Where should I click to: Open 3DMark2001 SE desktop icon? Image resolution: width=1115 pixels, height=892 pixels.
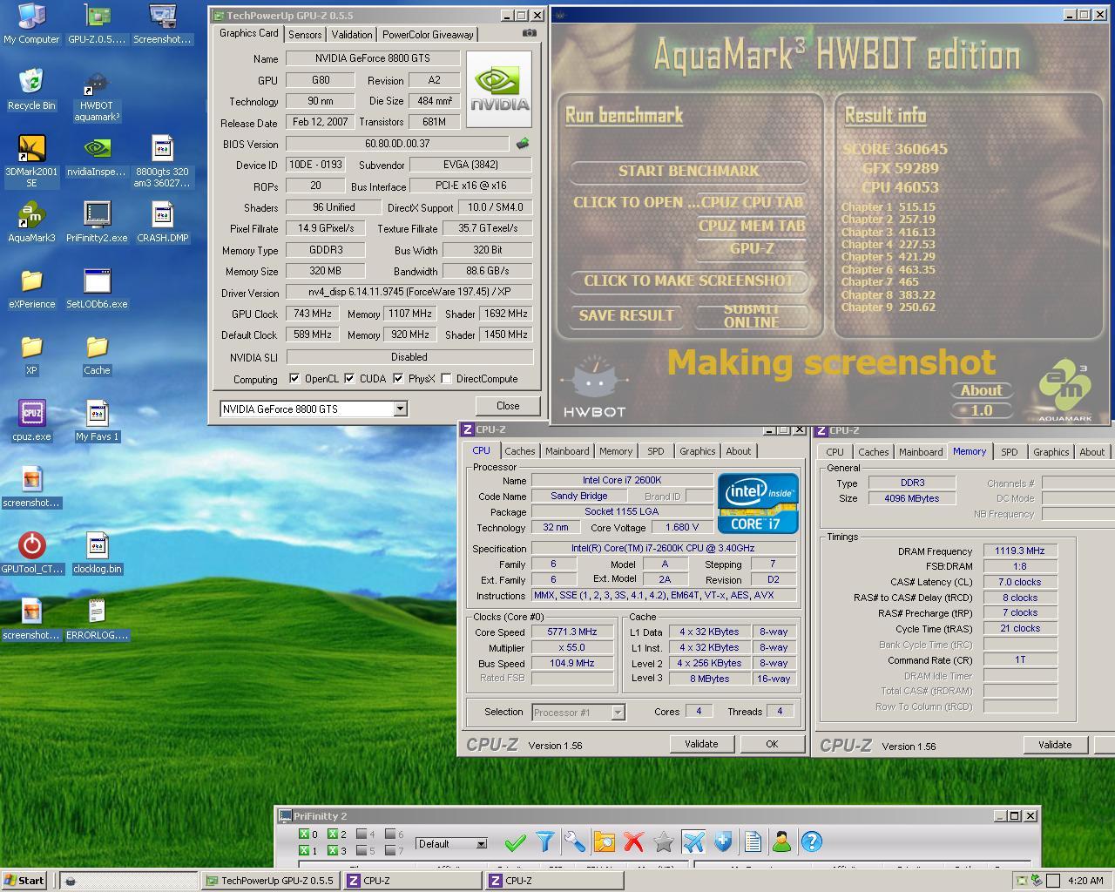(31, 161)
